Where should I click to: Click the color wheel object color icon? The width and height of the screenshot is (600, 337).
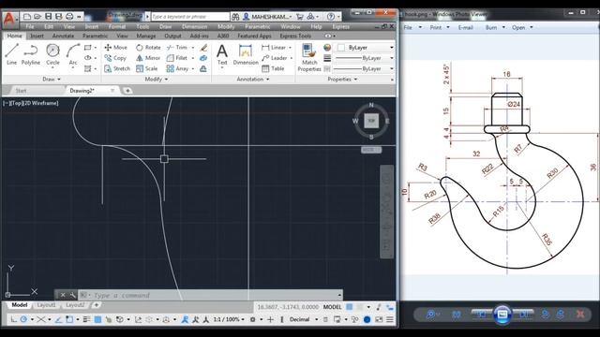pyautogui.click(x=327, y=48)
